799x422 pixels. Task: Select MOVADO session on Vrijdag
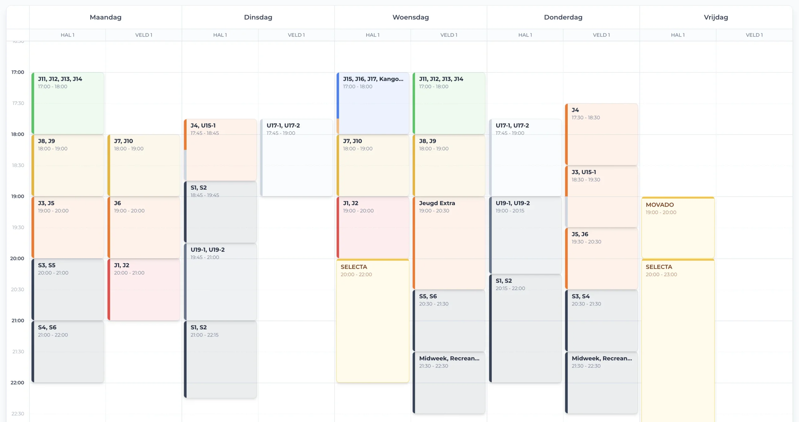click(678, 227)
